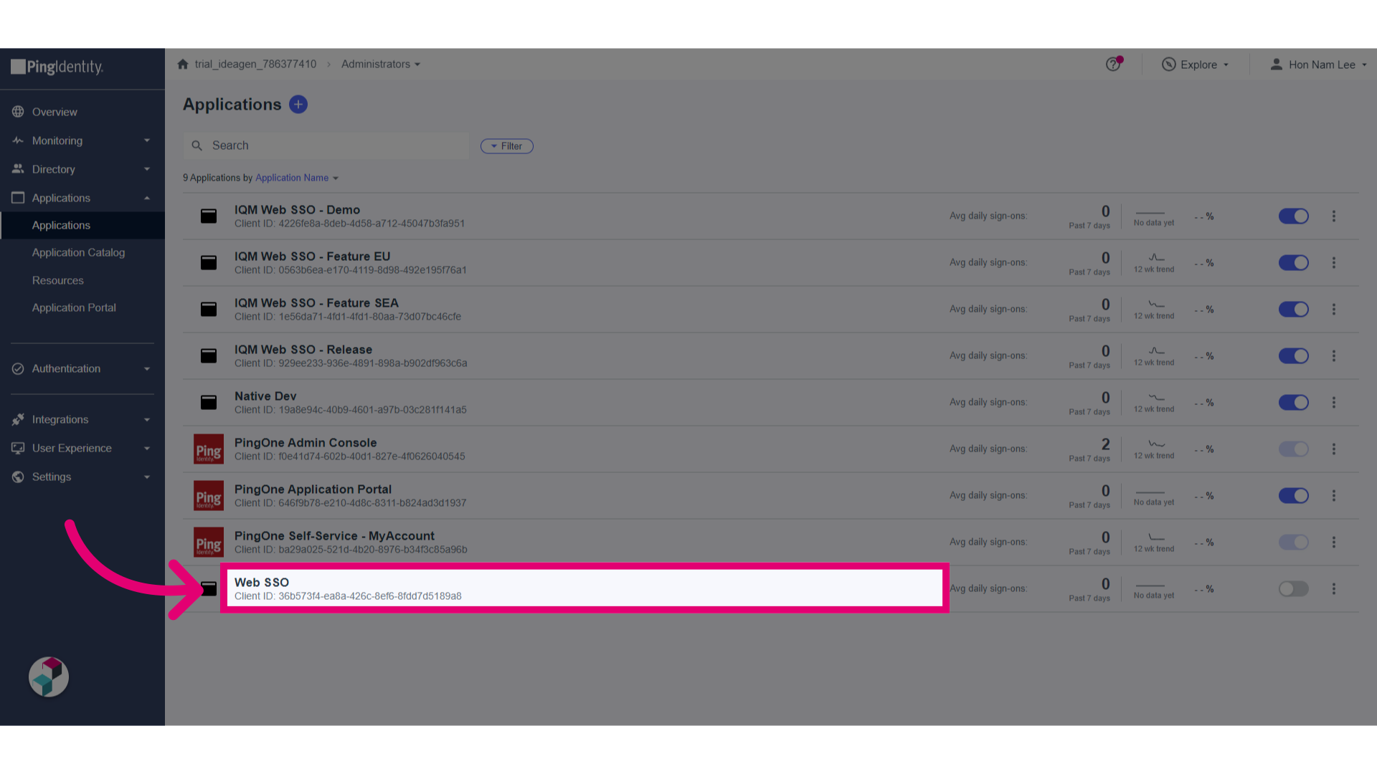
Task: Disable the IQM Web SSO - Demo toggle
Action: pos(1294,216)
